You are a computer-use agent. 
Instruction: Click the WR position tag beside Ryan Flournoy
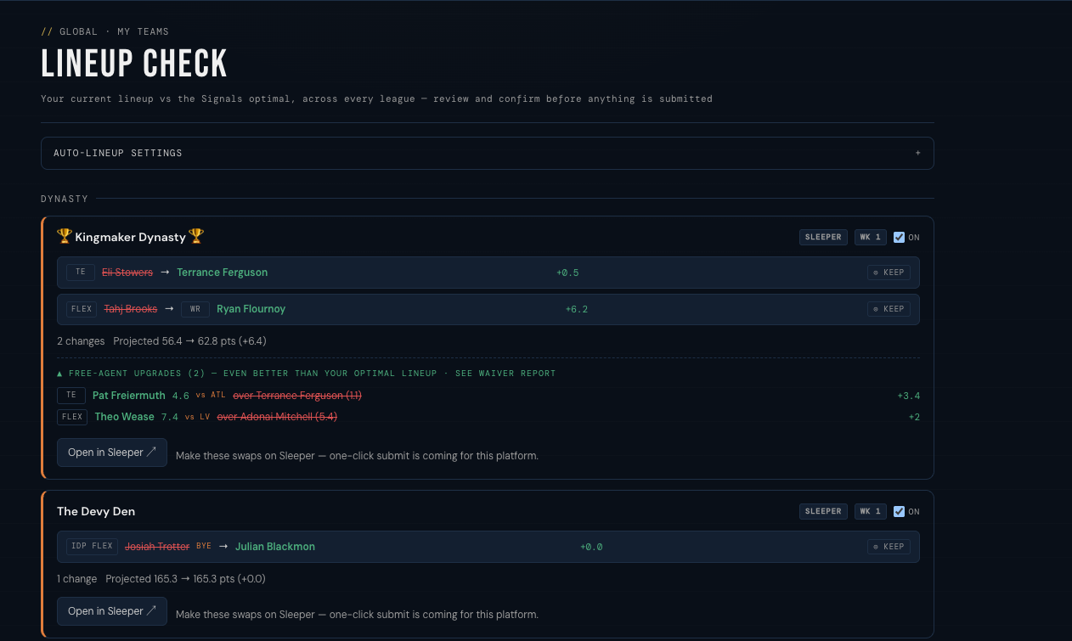tap(195, 309)
